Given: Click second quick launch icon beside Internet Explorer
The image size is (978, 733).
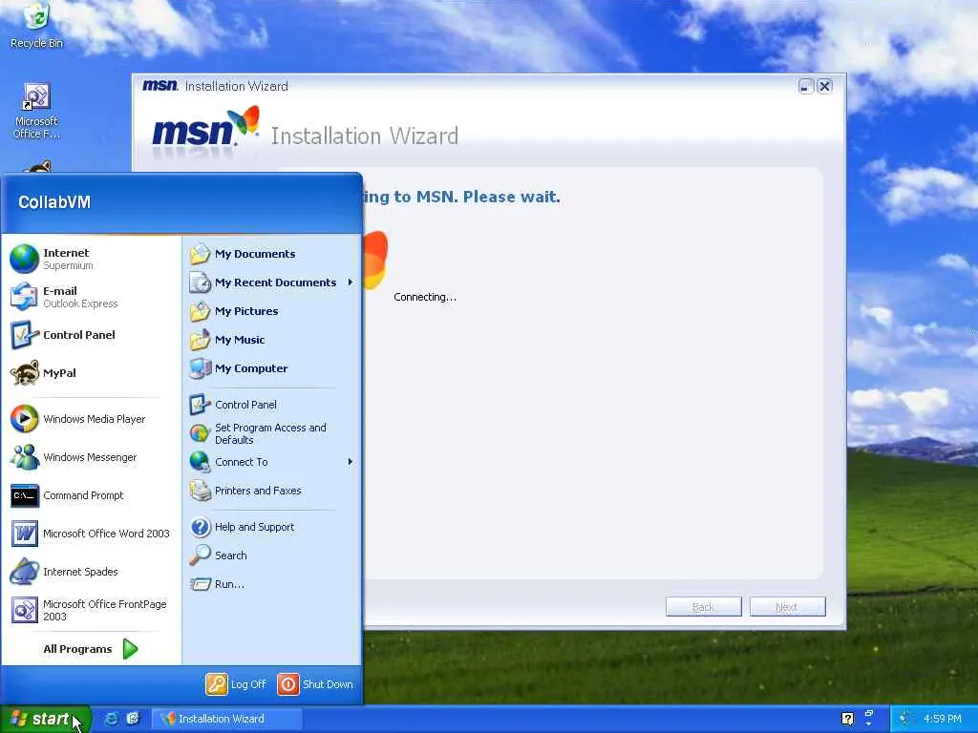Looking at the screenshot, I should [133, 719].
